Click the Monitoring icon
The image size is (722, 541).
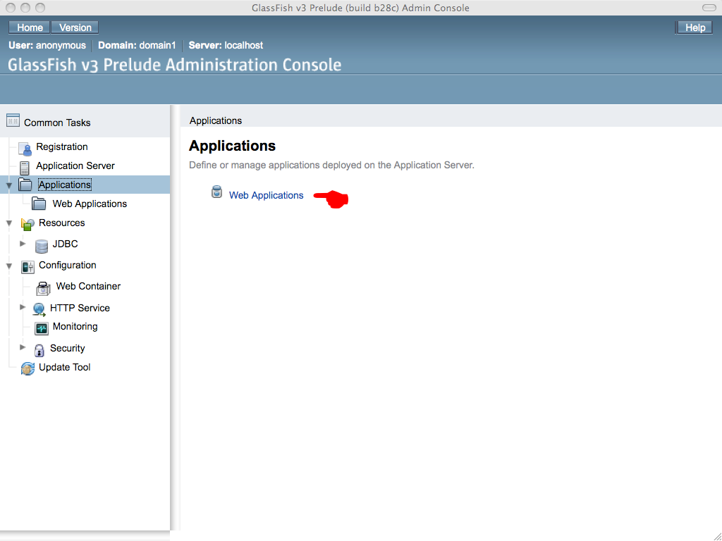(42, 328)
